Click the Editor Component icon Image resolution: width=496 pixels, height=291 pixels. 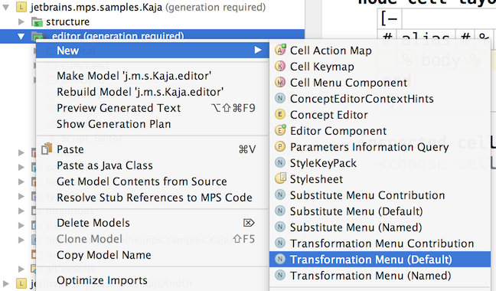(x=280, y=130)
